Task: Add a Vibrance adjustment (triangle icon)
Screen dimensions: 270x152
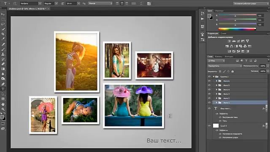Action: click(248, 41)
